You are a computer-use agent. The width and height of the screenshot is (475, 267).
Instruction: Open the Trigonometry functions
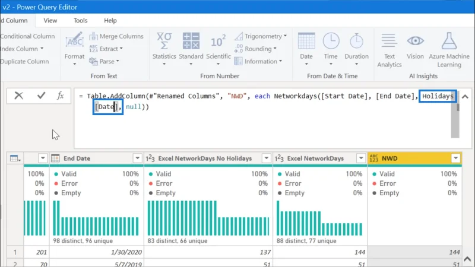point(261,36)
